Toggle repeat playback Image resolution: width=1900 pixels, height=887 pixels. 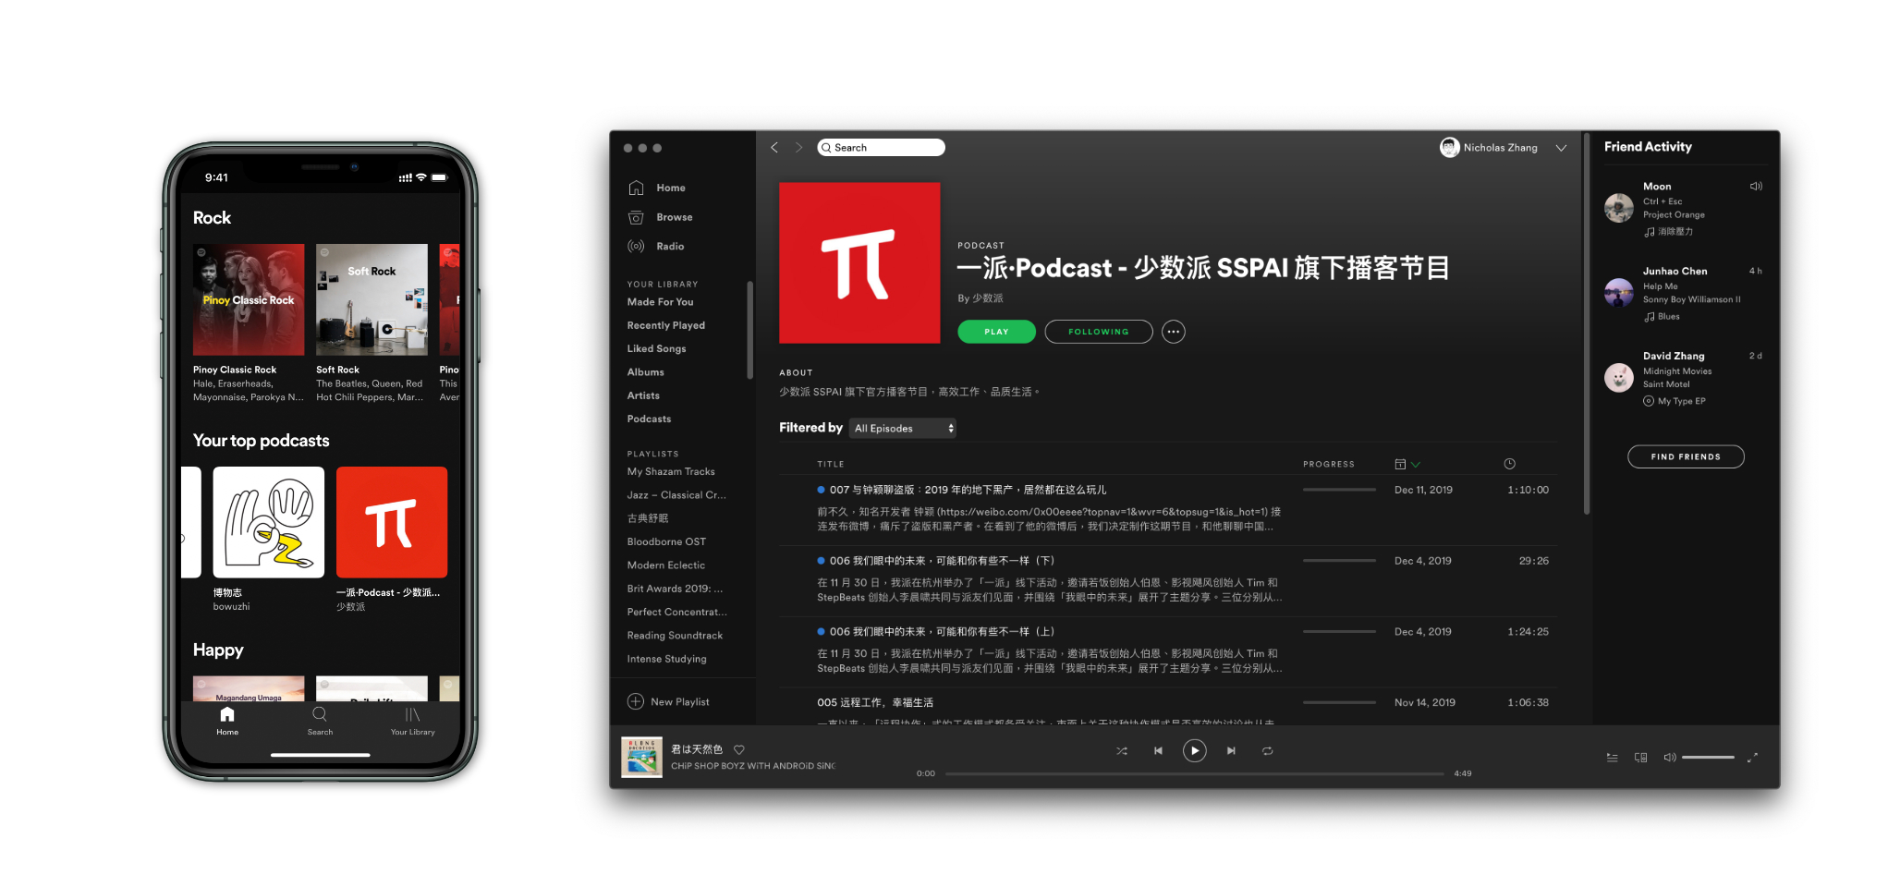(1268, 751)
